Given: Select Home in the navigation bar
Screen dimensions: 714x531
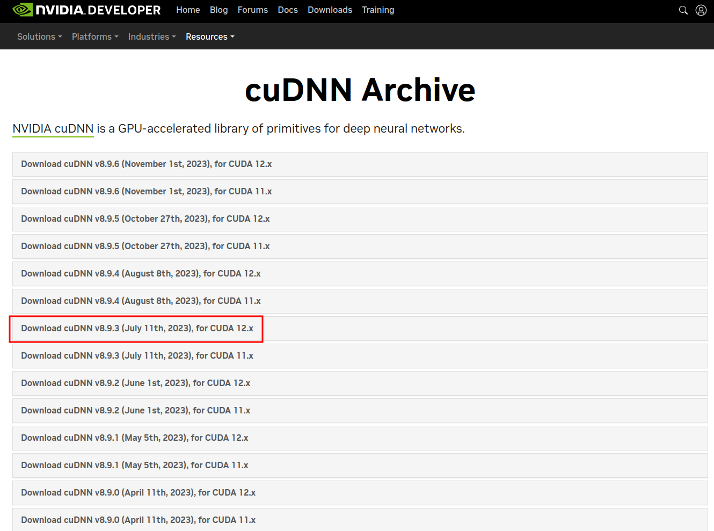Looking at the screenshot, I should [188, 10].
